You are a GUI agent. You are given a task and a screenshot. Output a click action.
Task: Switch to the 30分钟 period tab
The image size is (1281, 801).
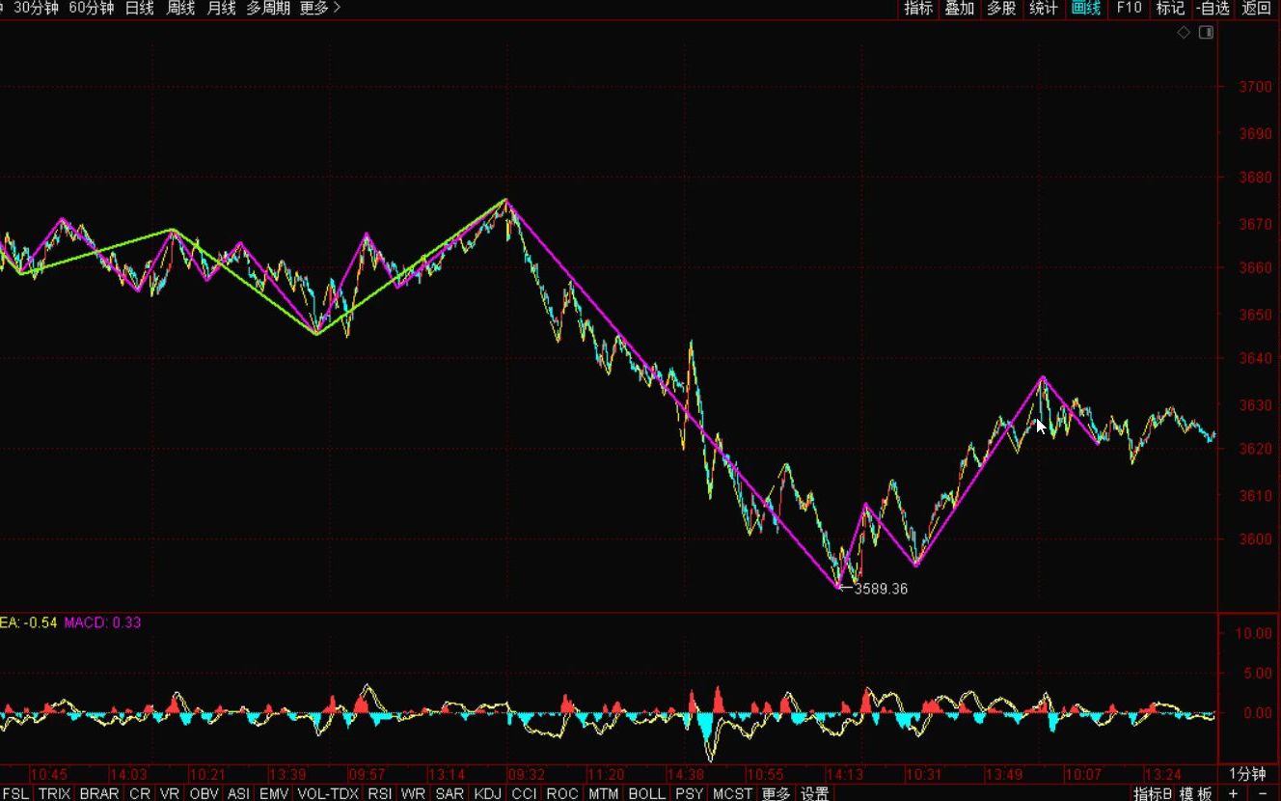pos(36,8)
